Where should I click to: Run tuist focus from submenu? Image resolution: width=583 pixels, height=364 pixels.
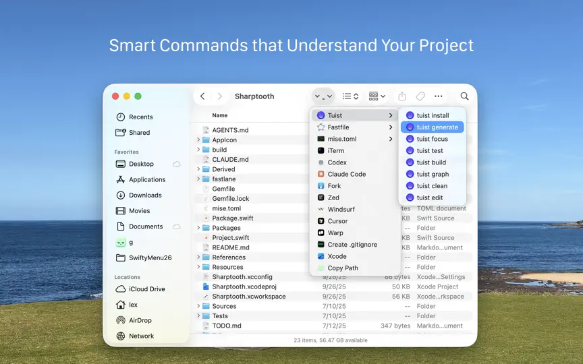(x=432, y=139)
